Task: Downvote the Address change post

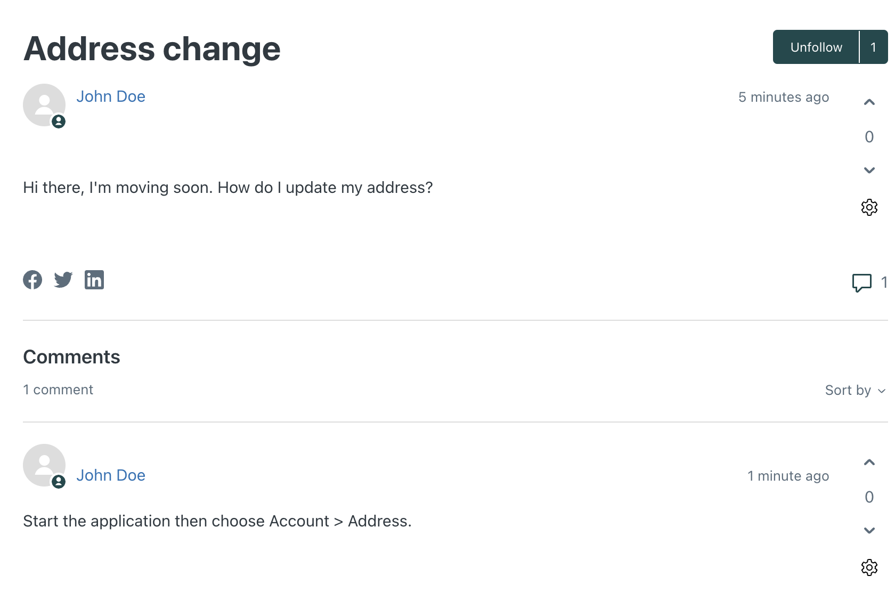Action: 869,171
